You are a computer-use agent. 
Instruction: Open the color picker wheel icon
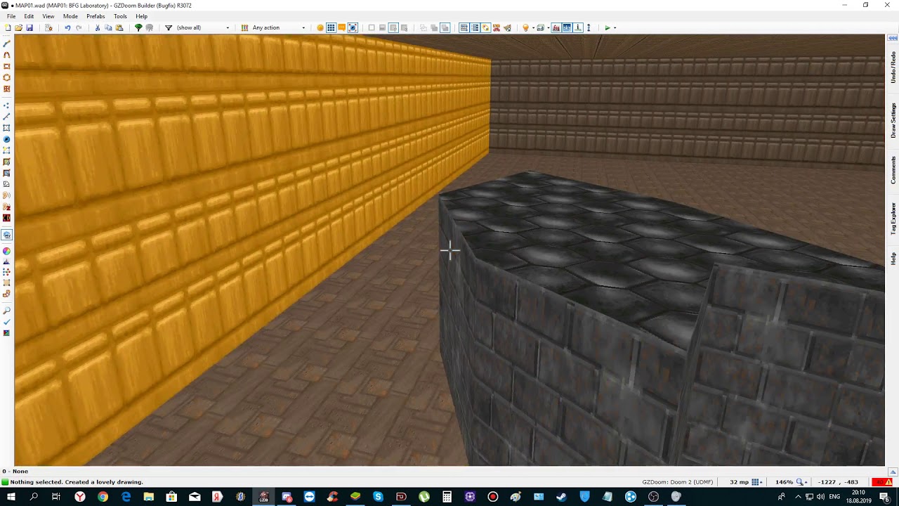pyautogui.click(x=7, y=251)
